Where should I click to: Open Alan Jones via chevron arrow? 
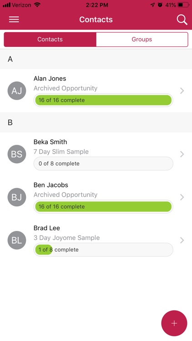tap(182, 90)
